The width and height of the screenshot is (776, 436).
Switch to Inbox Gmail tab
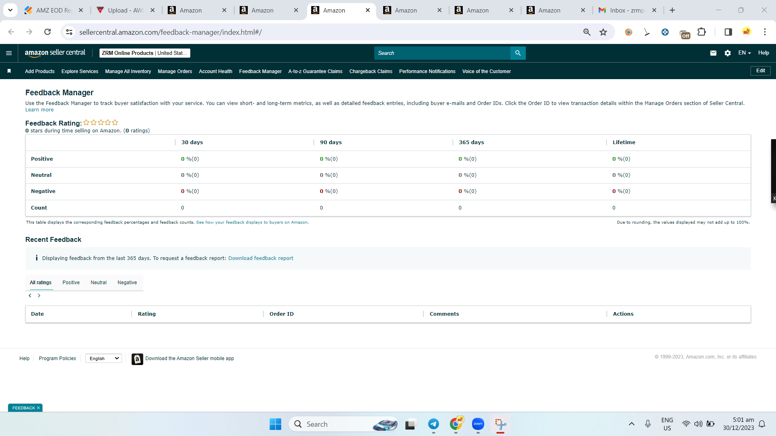click(x=626, y=10)
